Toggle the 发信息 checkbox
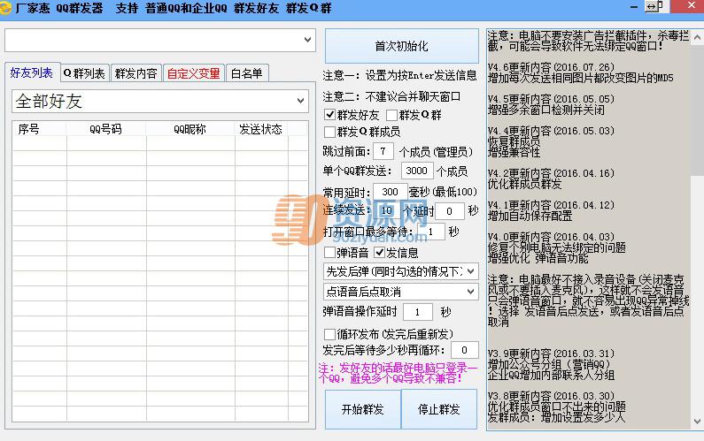 [x=379, y=253]
